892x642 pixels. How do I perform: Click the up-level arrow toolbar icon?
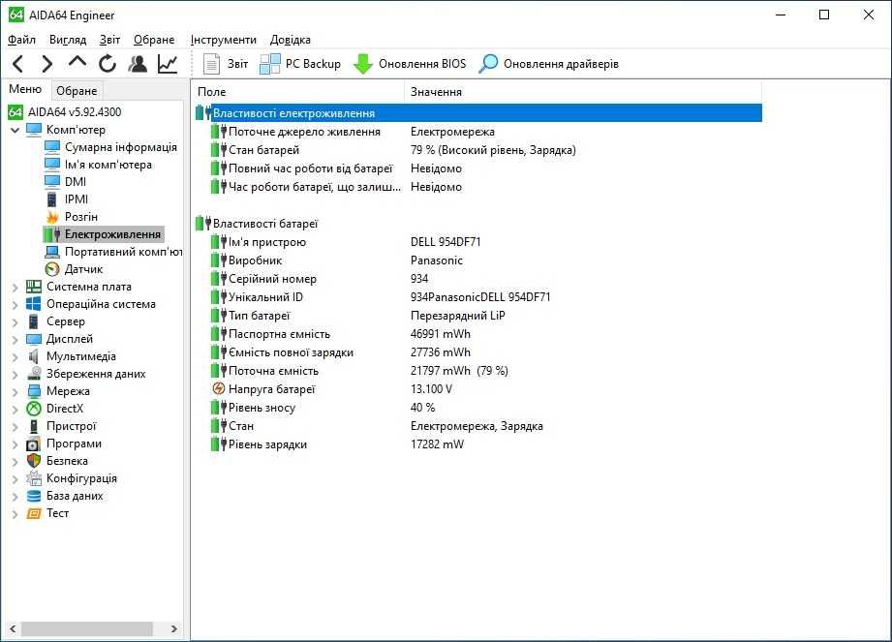[77, 62]
